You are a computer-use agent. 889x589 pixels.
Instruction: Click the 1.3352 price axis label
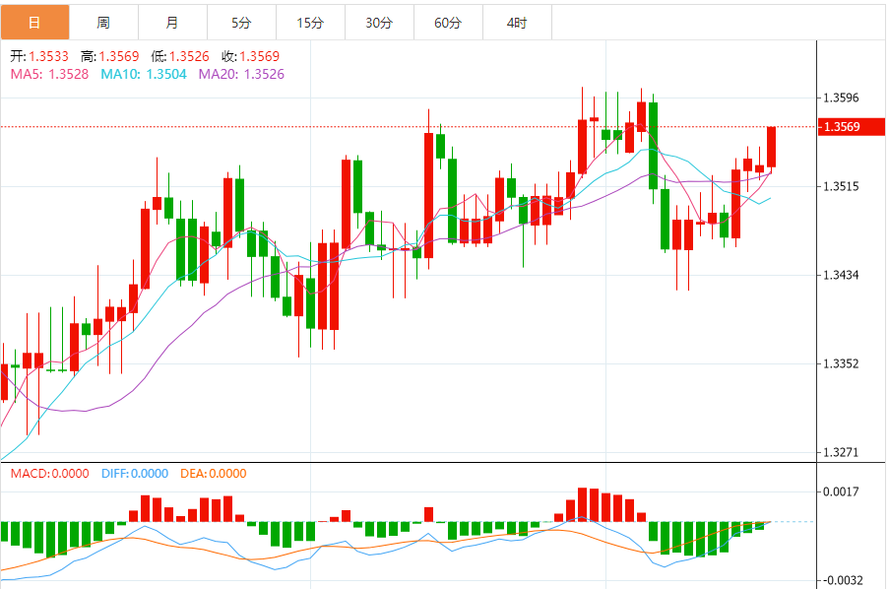pyautogui.click(x=842, y=363)
